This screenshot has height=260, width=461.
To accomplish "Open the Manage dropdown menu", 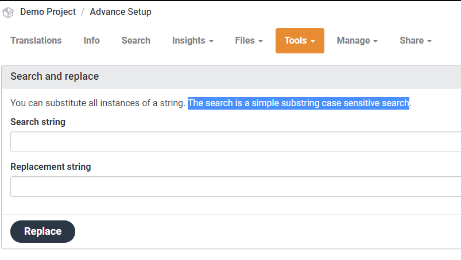I will point(357,40).
